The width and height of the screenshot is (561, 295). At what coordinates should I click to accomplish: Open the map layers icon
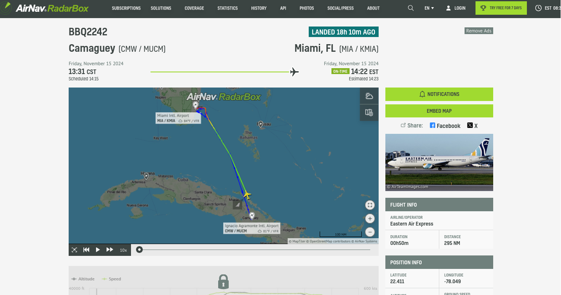pyautogui.click(x=369, y=112)
